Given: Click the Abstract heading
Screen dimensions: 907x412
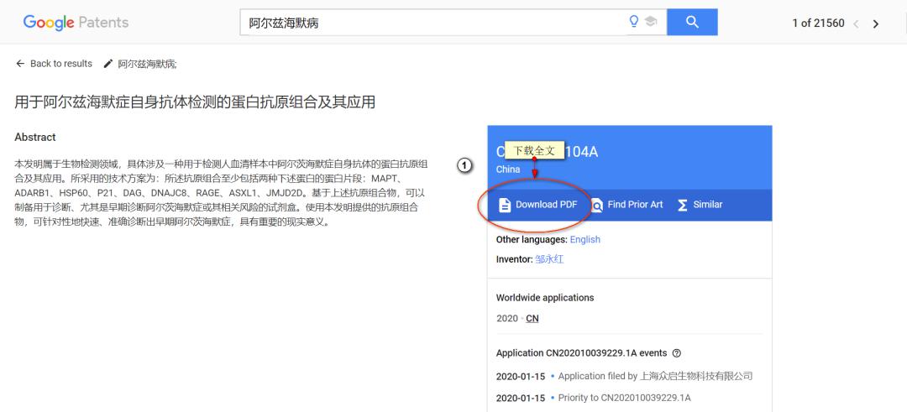Looking at the screenshot, I should [35, 137].
